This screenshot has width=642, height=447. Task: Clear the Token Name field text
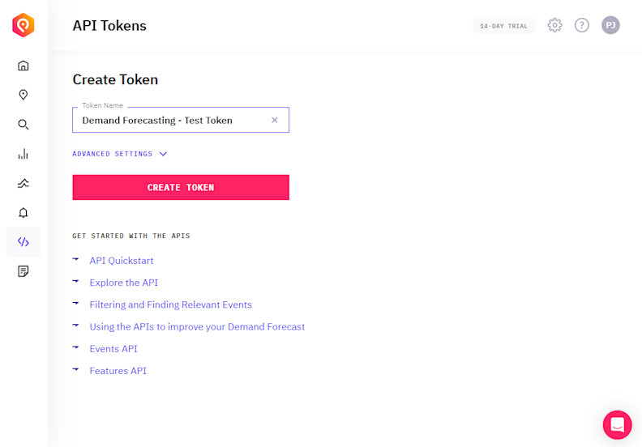click(275, 120)
